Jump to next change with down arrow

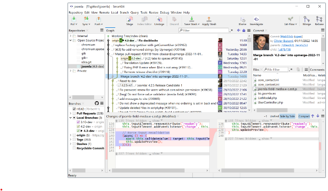pos(318,116)
